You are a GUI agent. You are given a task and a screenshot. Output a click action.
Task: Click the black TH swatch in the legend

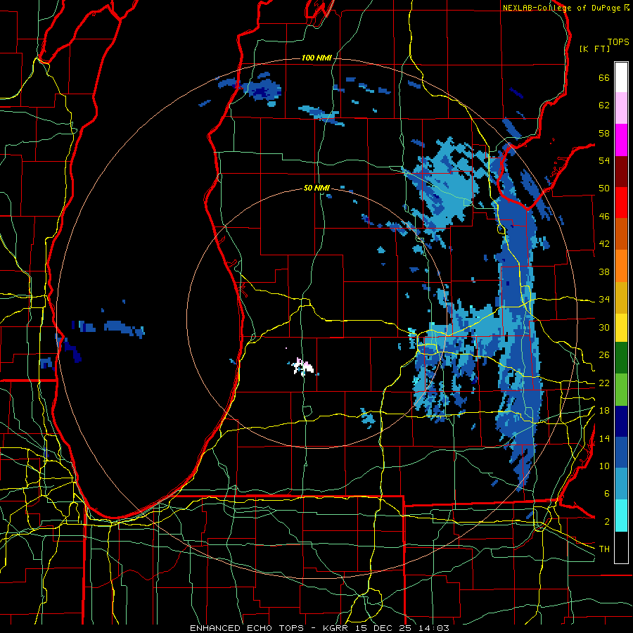pos(621,547)
